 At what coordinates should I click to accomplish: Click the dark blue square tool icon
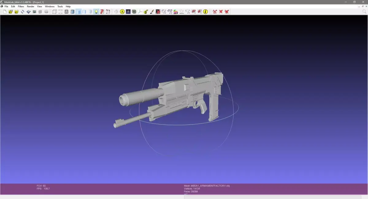point(128,12)
